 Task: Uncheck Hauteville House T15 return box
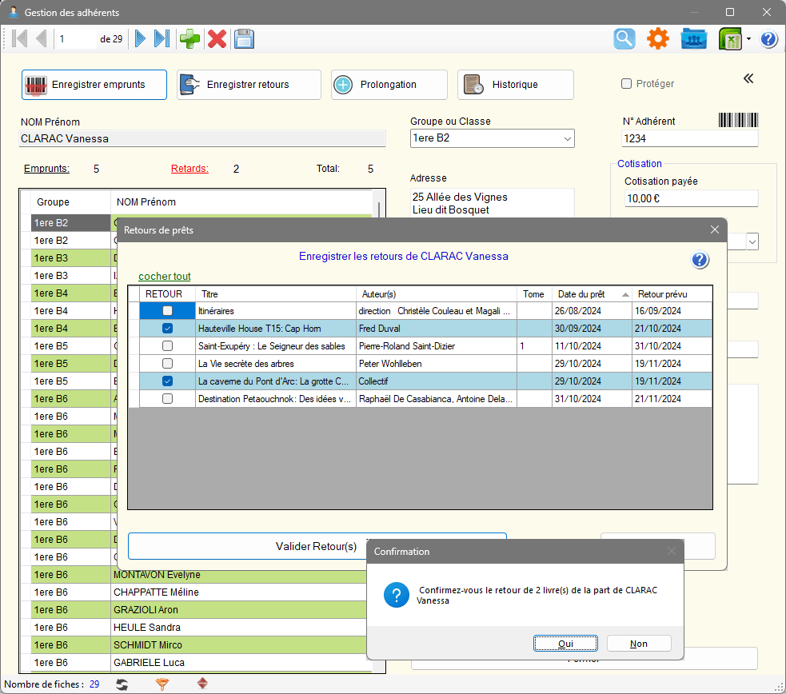pos(167,328)
